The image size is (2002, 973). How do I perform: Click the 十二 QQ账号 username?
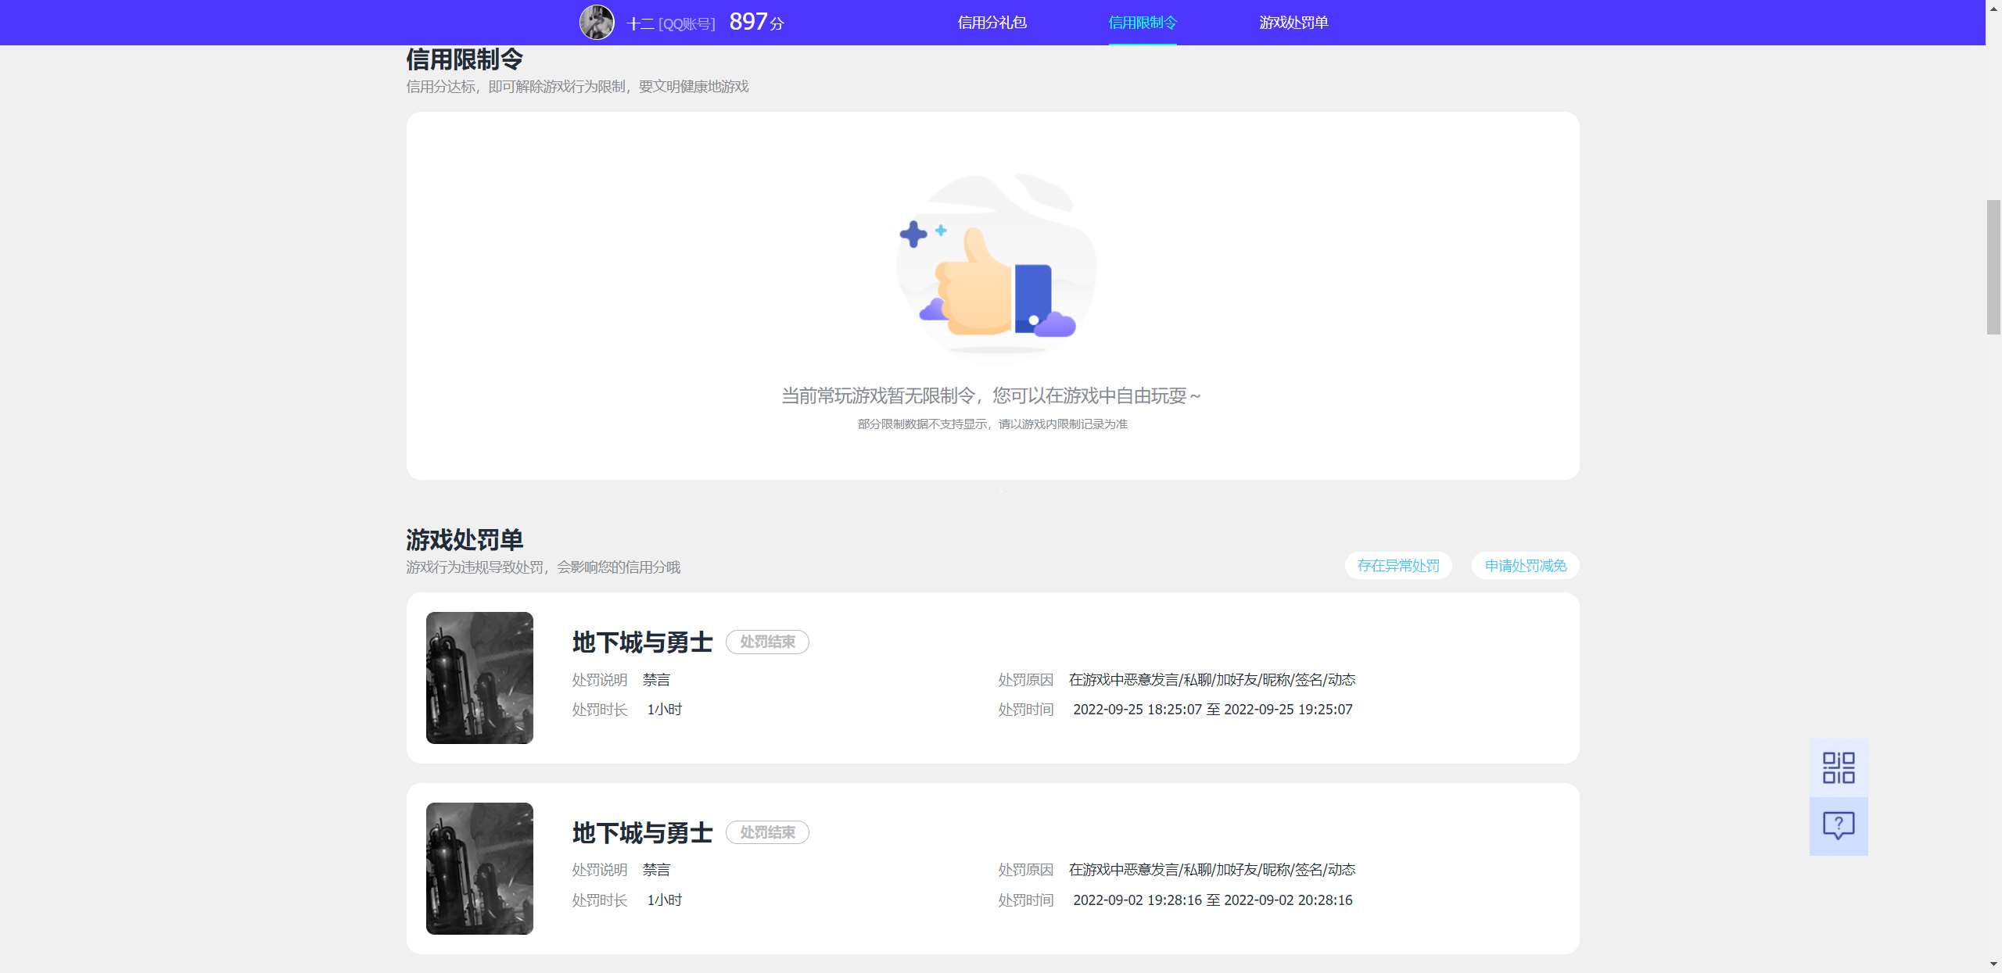[670, 23]
